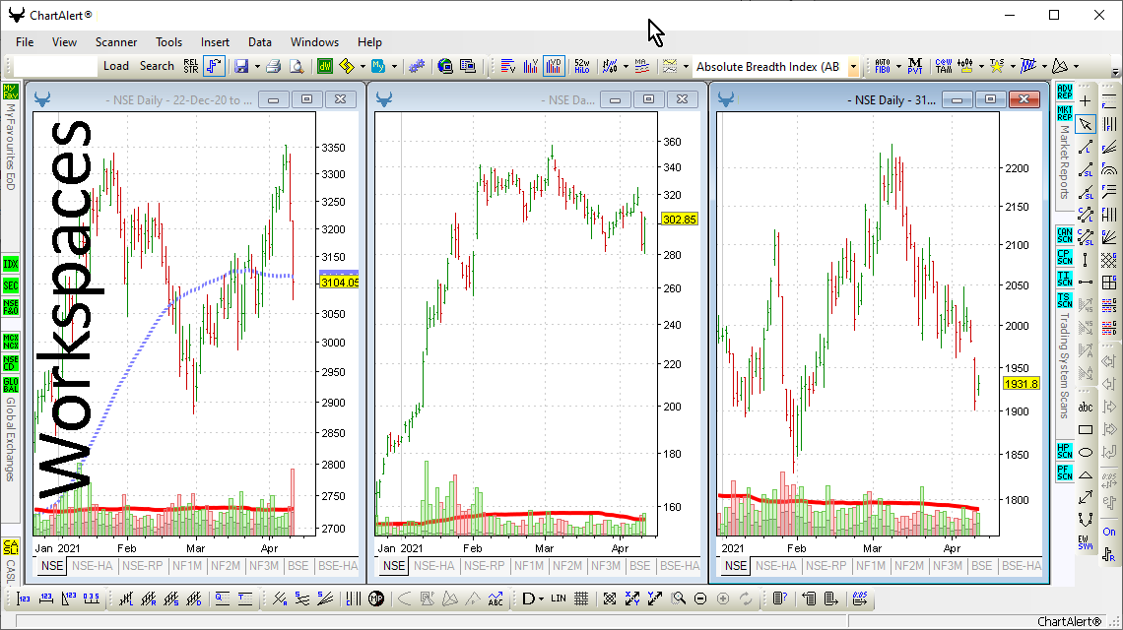Open the MKT REP market report
The image size is (1123, 630).
1064,113
